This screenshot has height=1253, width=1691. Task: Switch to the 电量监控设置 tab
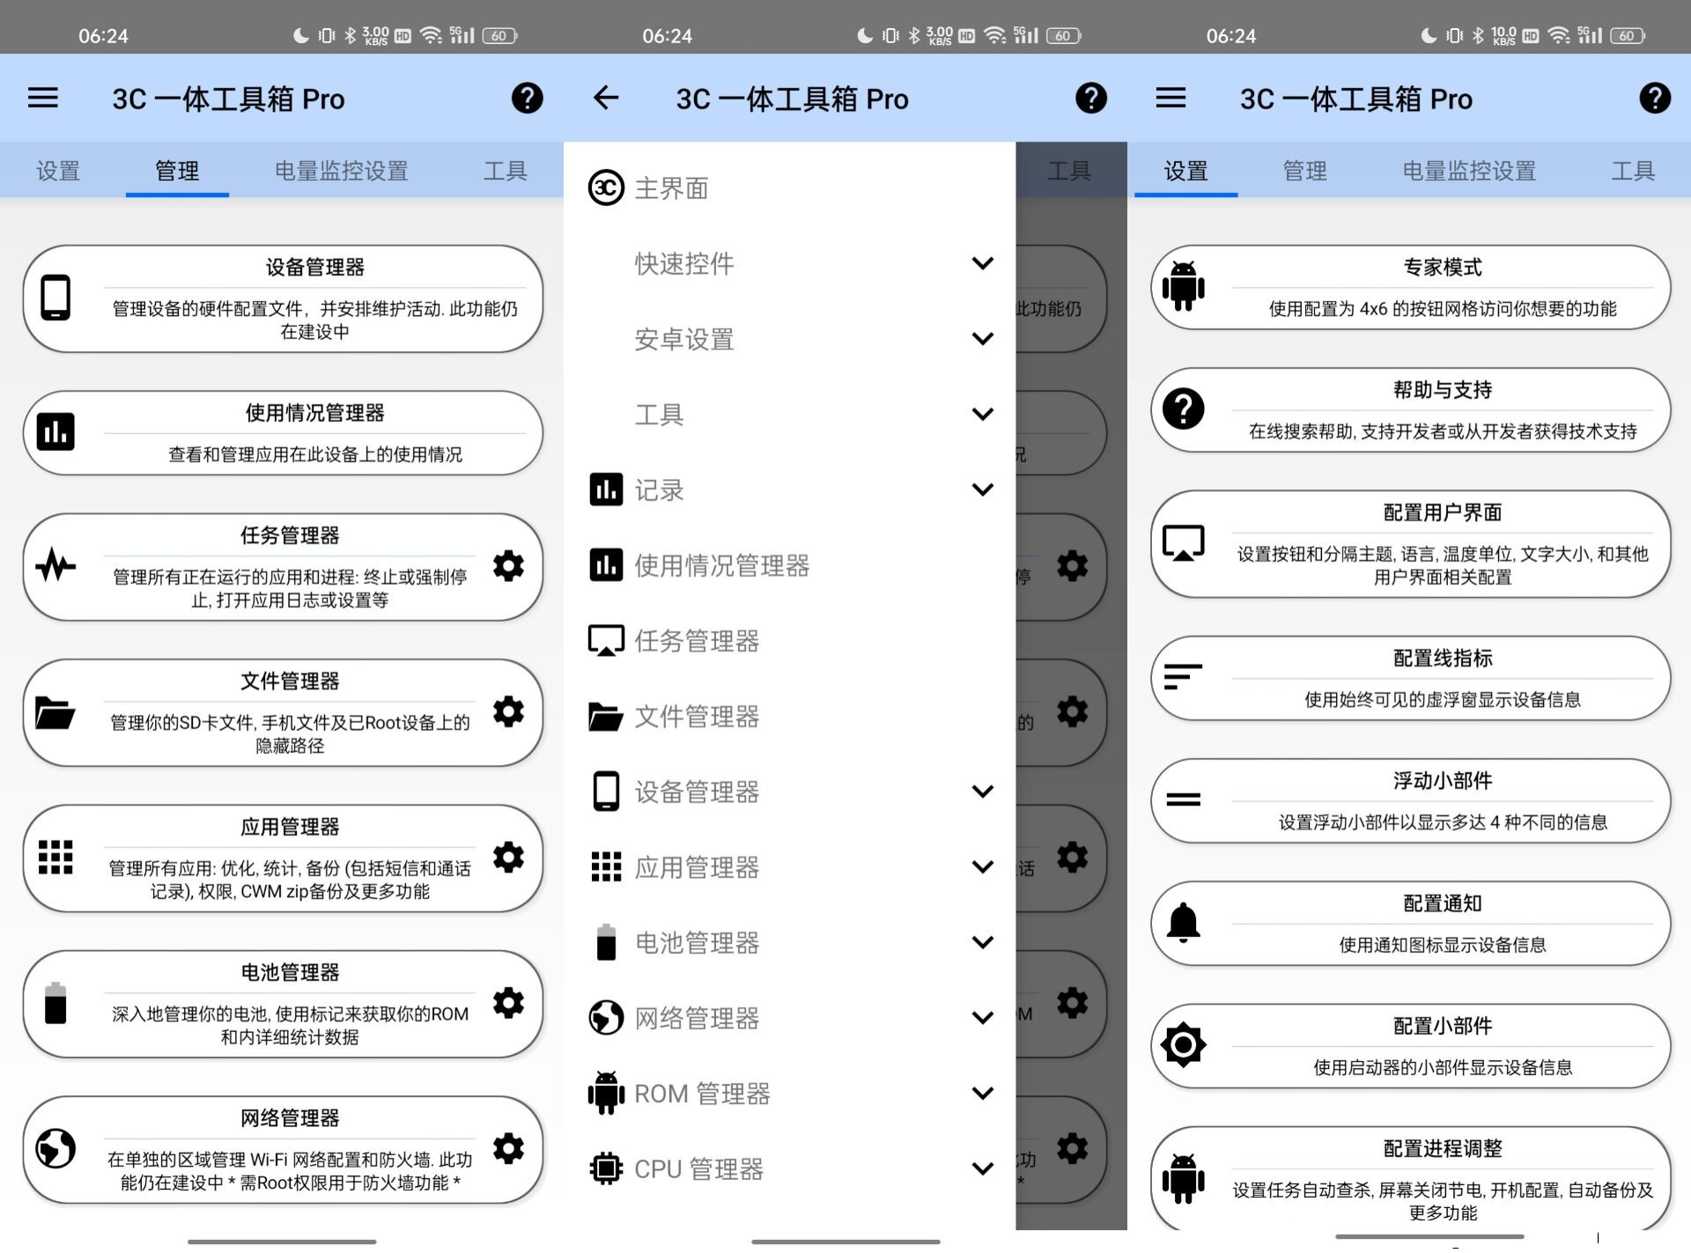coord(343,170)
